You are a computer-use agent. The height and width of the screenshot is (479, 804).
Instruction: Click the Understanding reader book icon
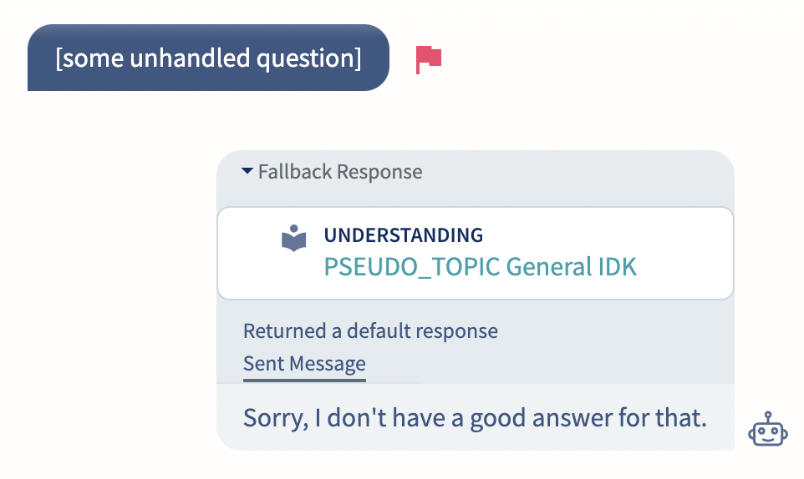coord(294,238)
